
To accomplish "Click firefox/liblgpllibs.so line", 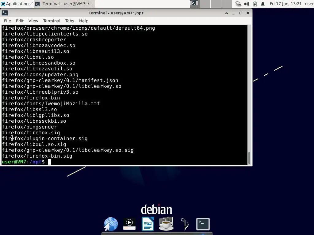I will (x=36, y=115).
